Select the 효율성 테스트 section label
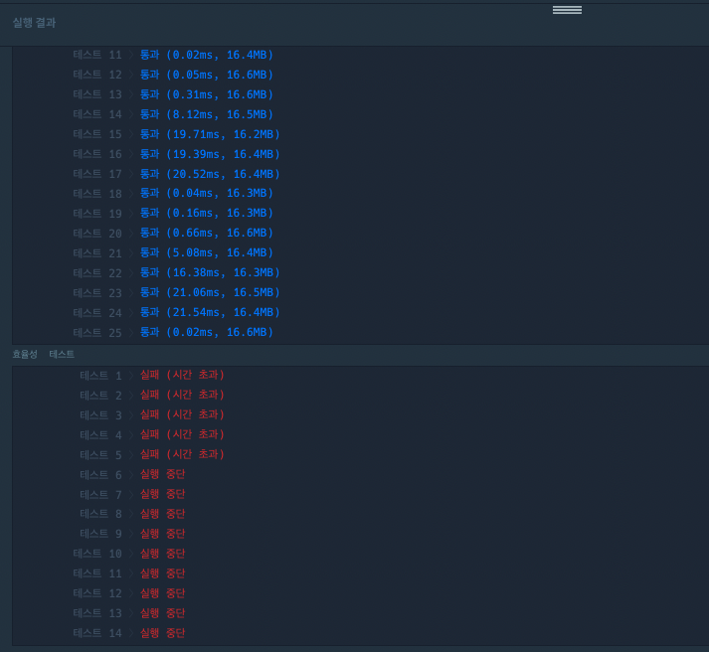Viewport: 709px width, 652px height. (44, 354)
